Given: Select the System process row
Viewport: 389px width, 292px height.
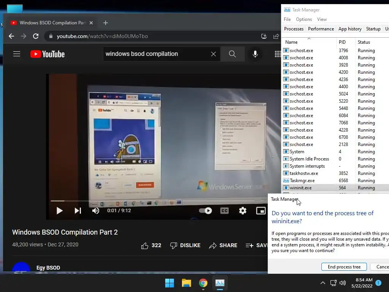Looking at the screenshot, I should (335, 151).
